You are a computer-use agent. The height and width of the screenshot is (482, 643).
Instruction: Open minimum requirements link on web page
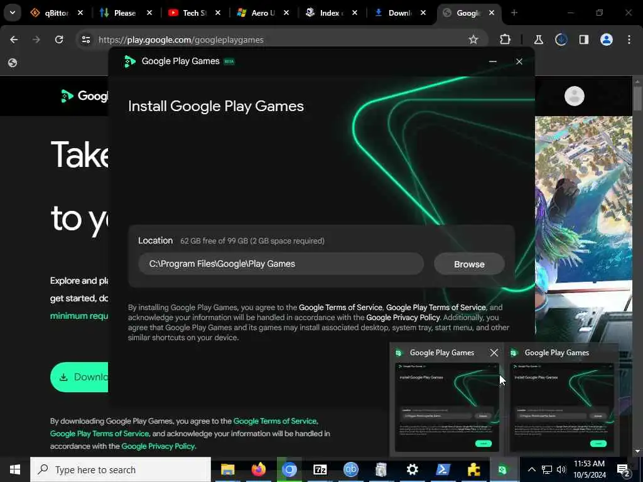[79, 316]
